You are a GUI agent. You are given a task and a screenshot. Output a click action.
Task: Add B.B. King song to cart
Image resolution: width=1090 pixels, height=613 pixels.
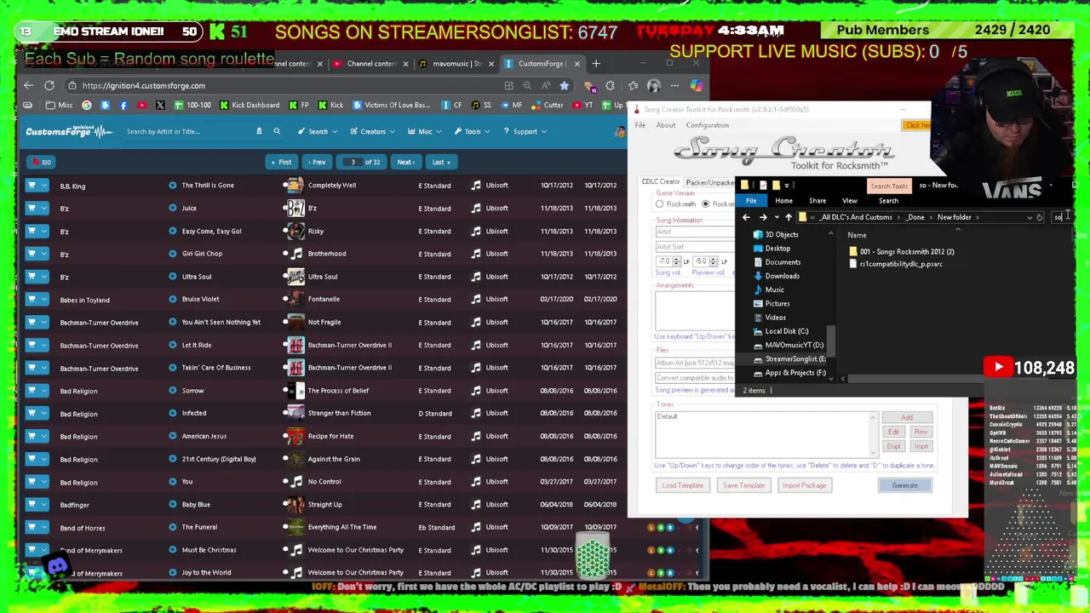click(32, 185)
